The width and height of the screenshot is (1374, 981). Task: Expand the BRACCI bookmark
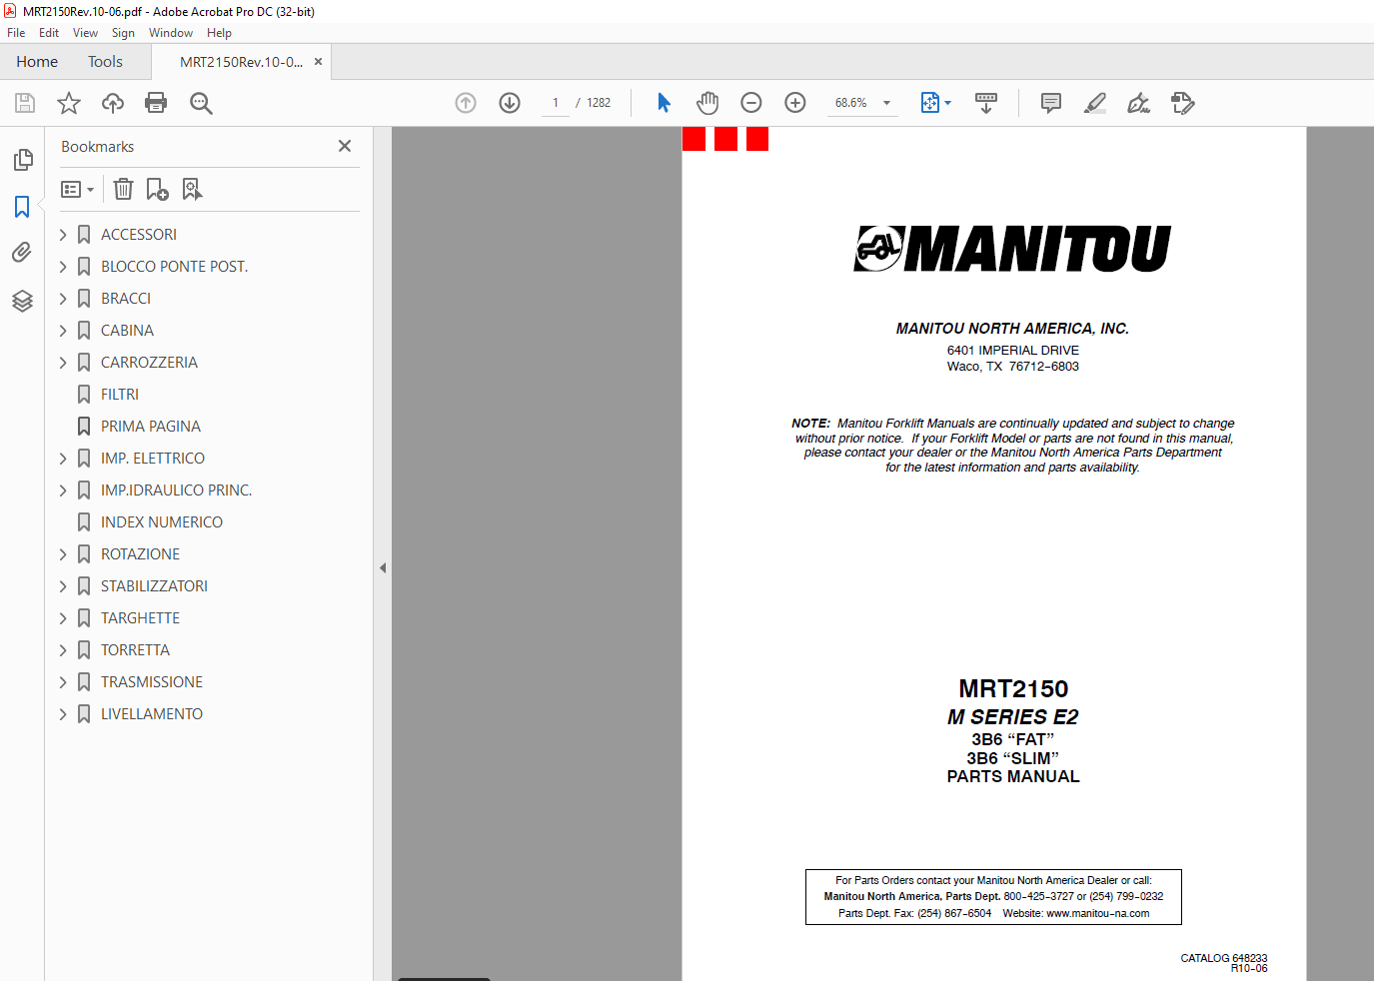pos(63,299)
